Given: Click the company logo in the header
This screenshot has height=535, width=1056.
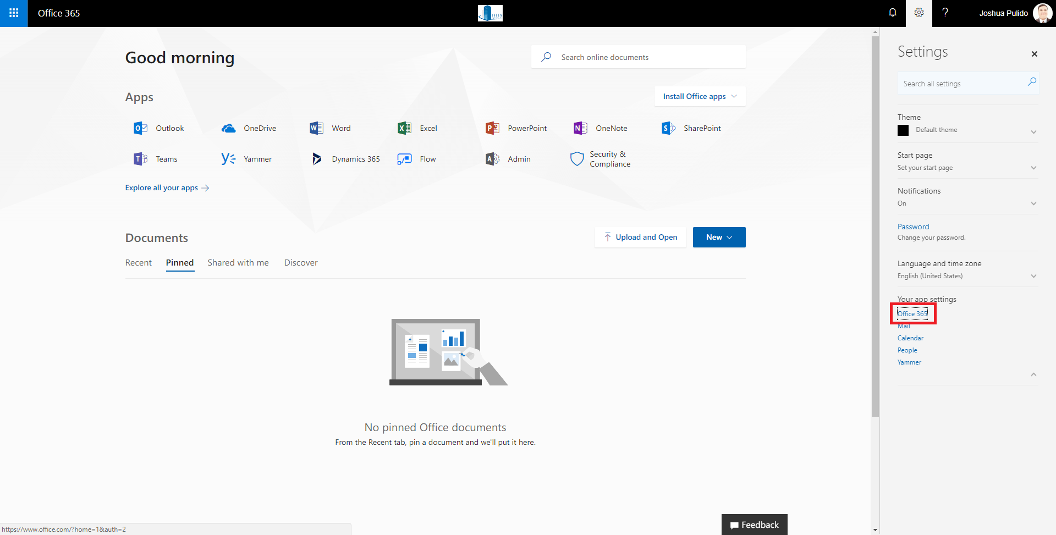Looking at the screenshot, I should [x=490, y=13].
